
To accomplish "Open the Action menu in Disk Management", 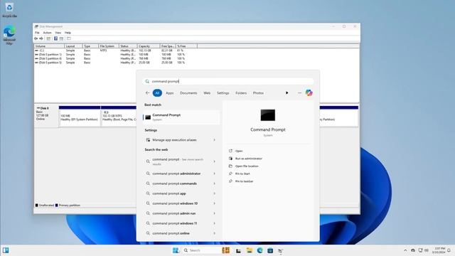I will click(x=47, y=33).
